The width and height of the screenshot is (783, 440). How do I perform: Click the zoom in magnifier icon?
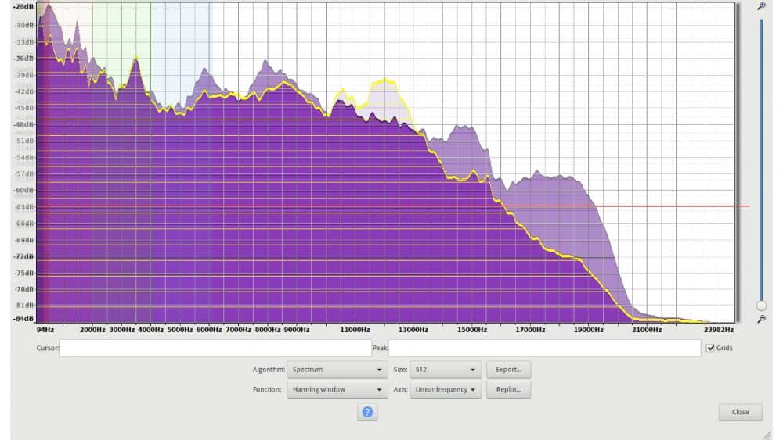(760, 6)
